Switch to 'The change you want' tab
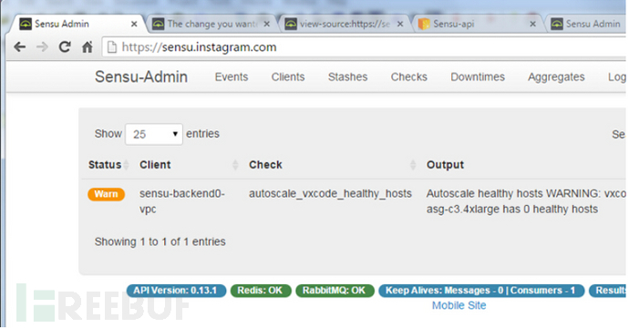This screenshot has height=328, width=629. (211, 24)
